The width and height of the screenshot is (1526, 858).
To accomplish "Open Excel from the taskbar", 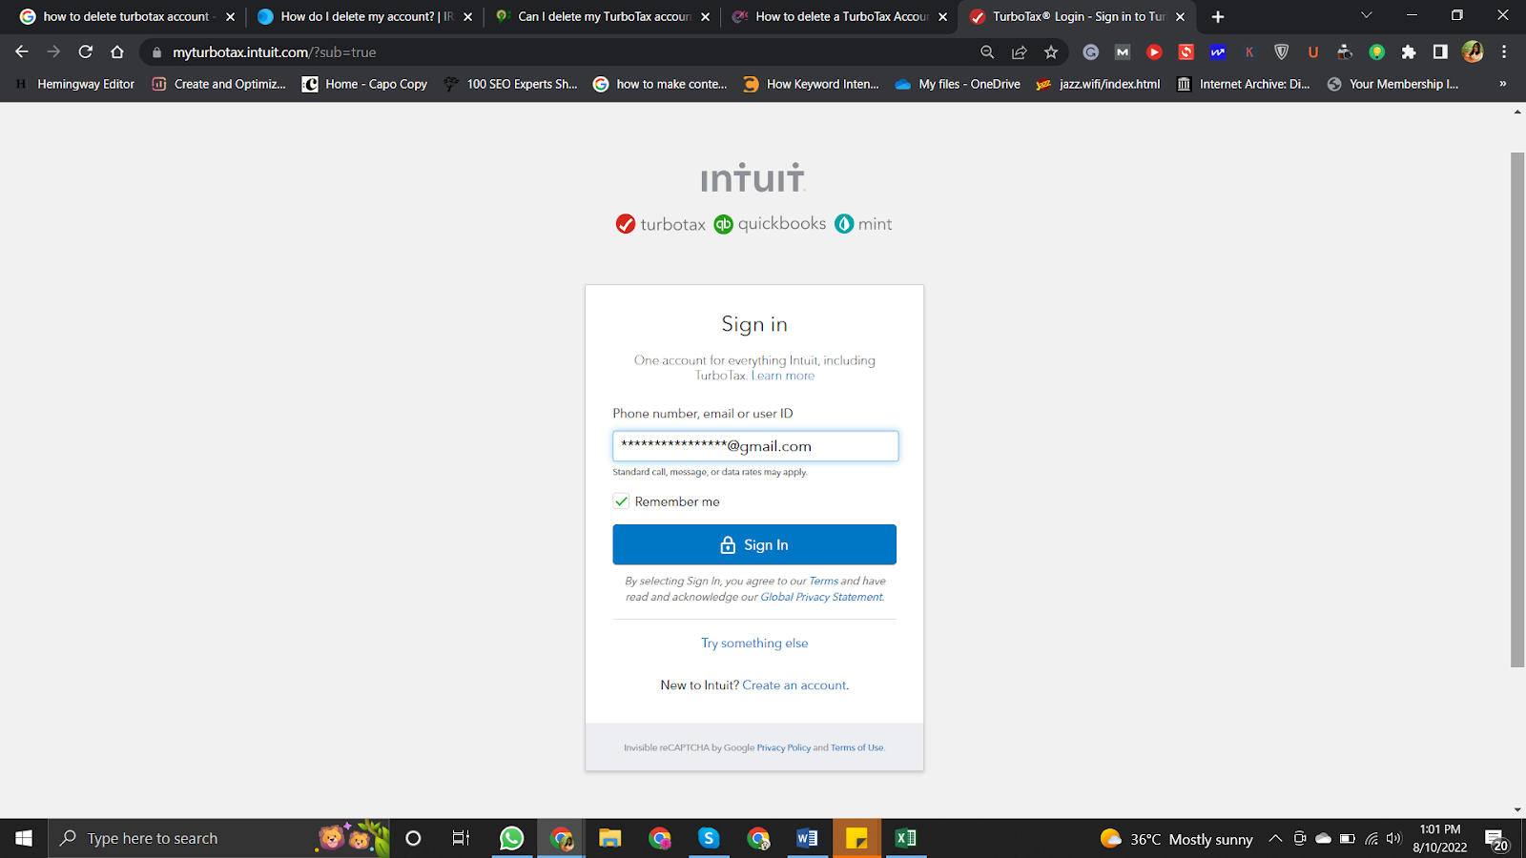I will [x=905, y=838].
